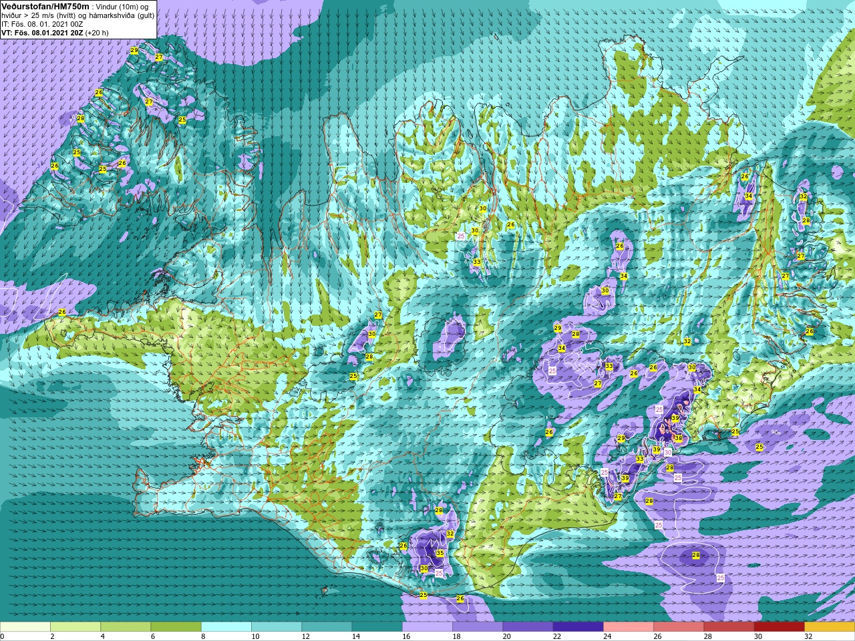
Task: Click the pale yellow 0–2 legend swatch
Action: 25,627
